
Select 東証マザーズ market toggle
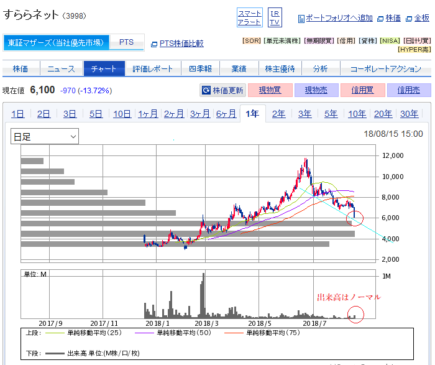click(56, 42)
